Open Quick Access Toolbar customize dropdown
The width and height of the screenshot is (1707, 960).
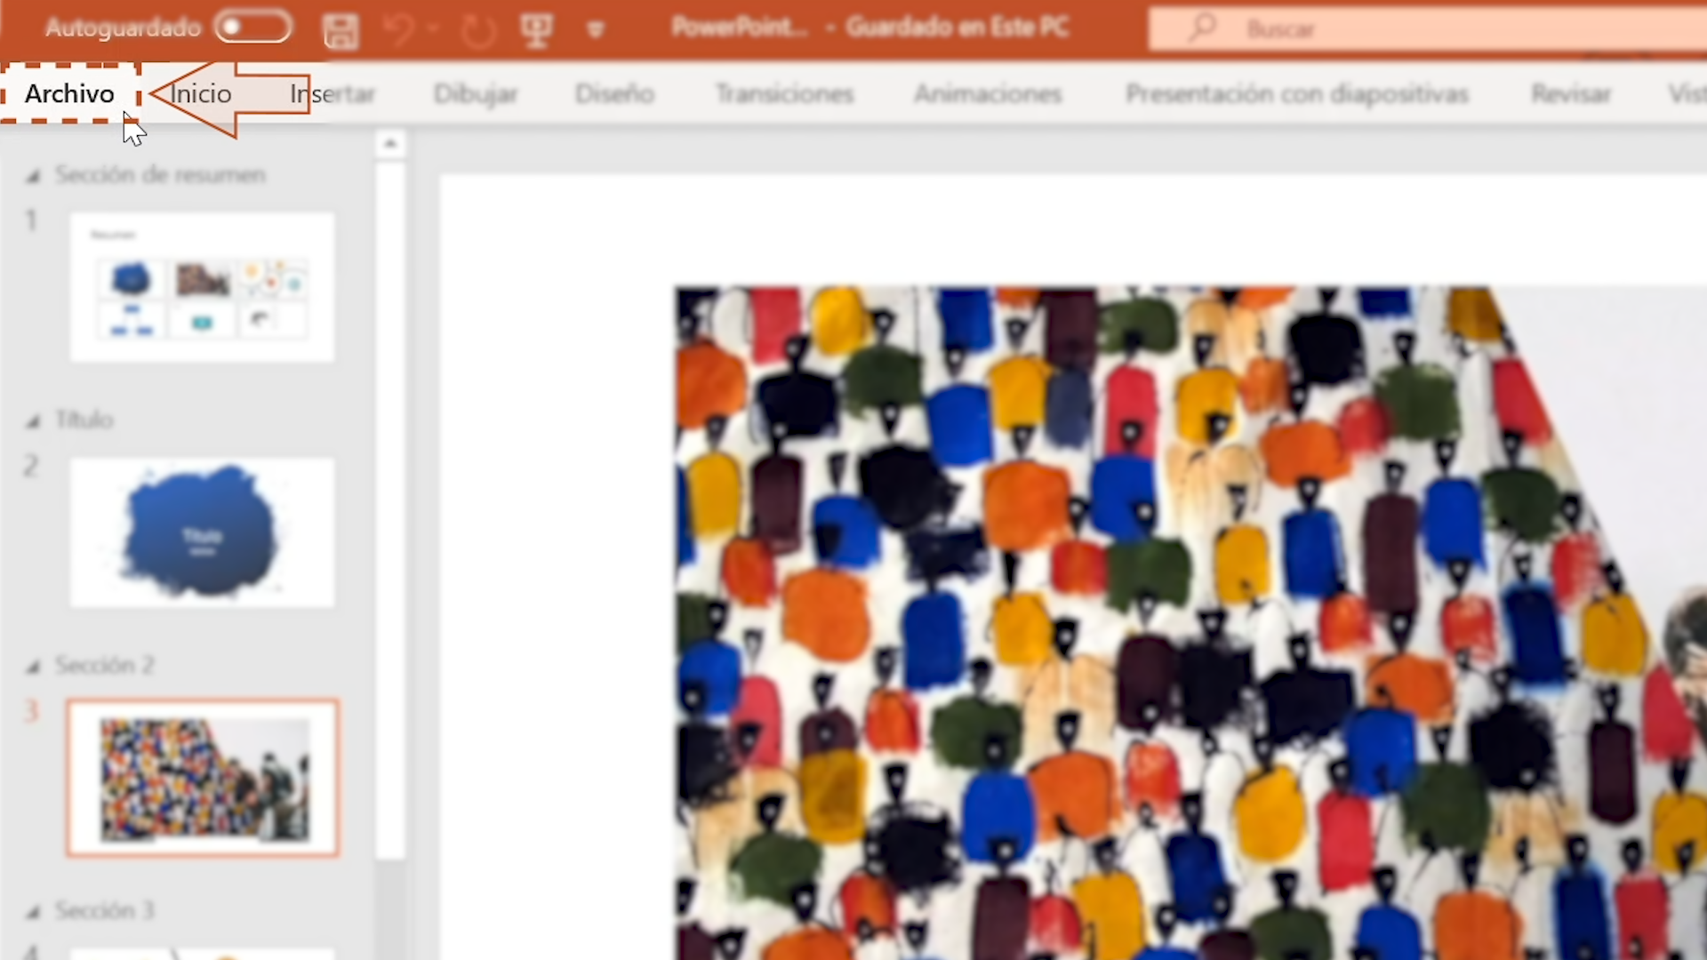596,31
